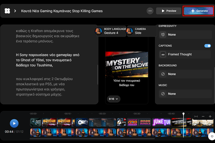Click the EU stars controller media clip
Screen dimensions: 215x143
click(x=82, y=122)
